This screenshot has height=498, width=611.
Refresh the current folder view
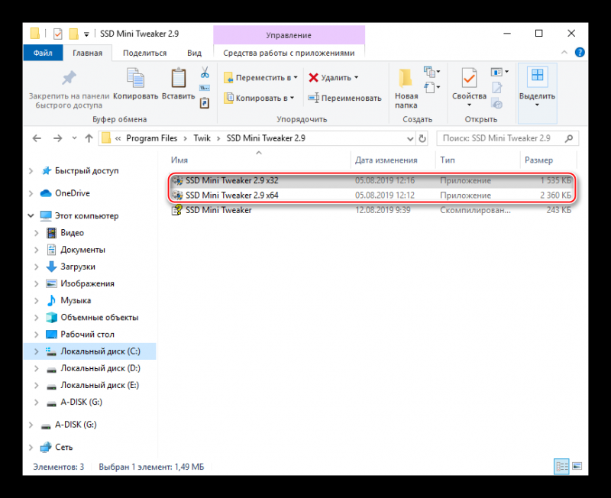422,138
